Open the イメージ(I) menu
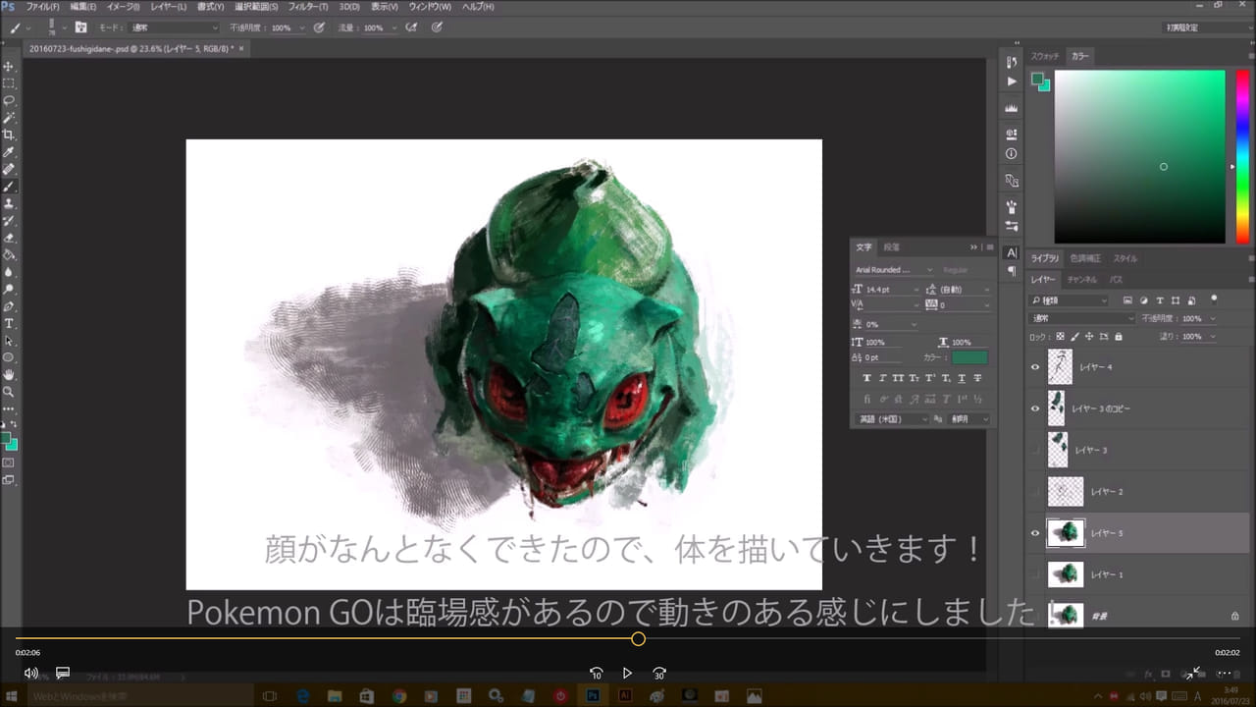 coord(123,7)
